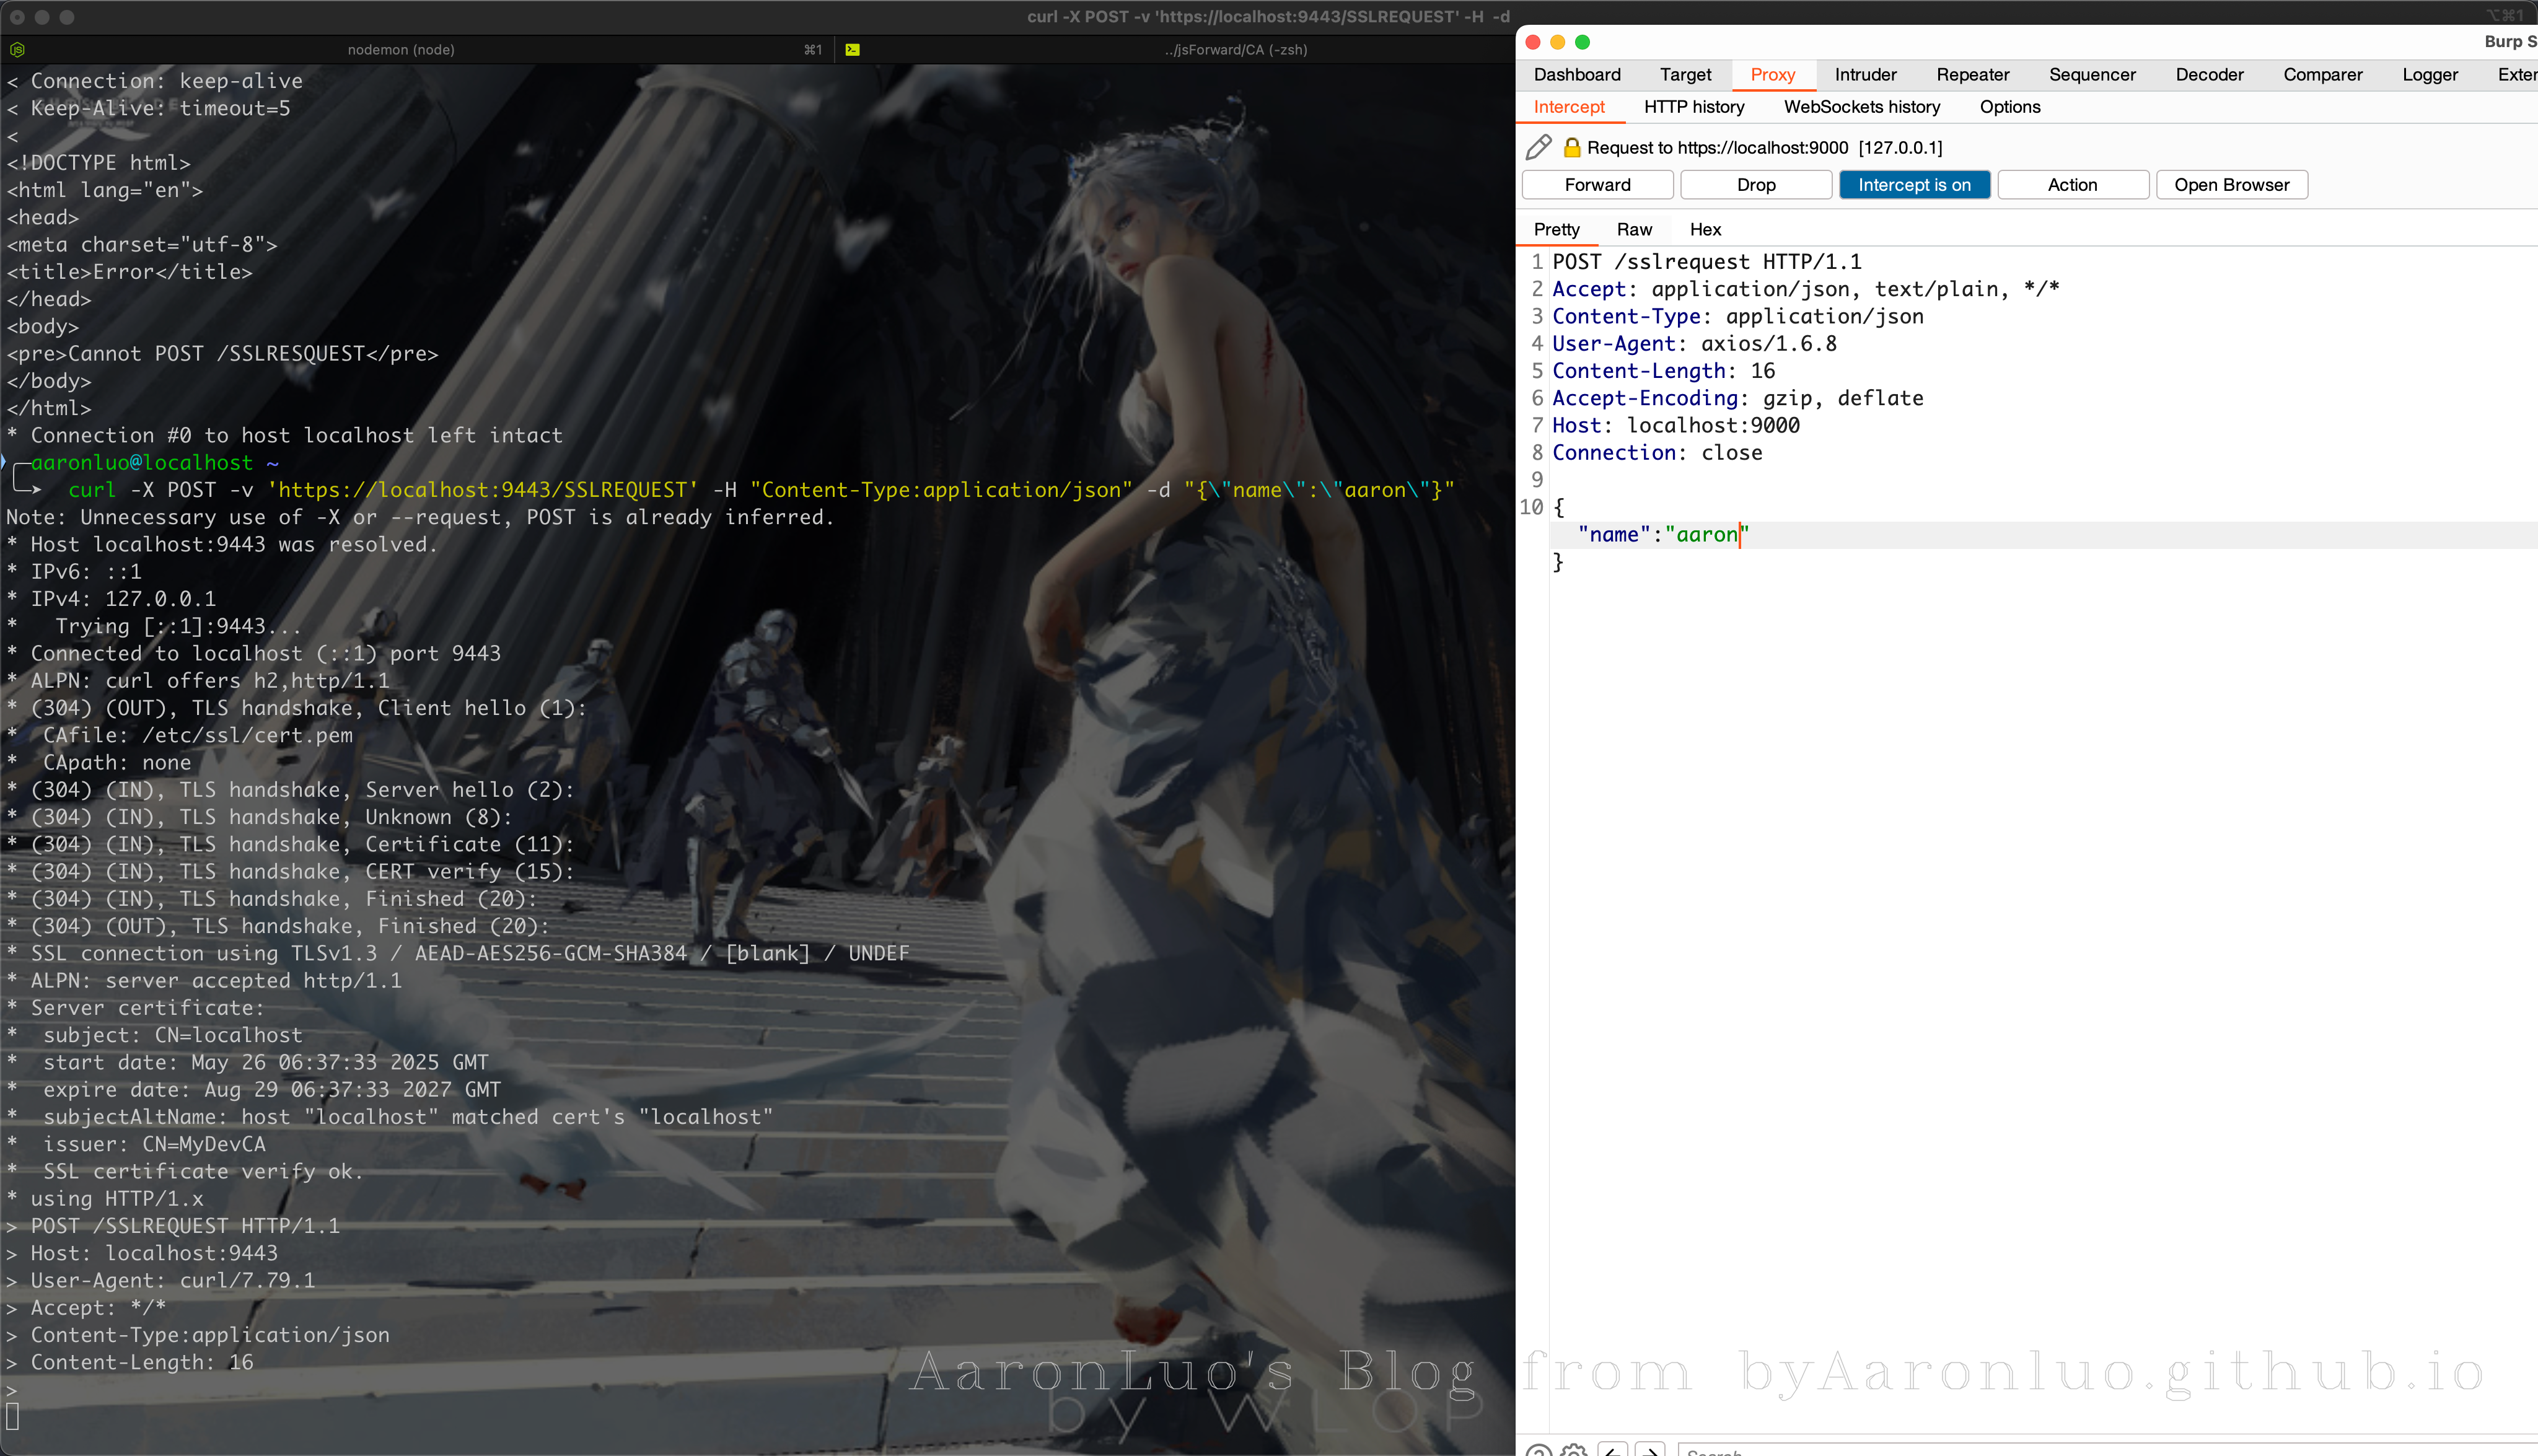Open the Repeater tab

1972,75
